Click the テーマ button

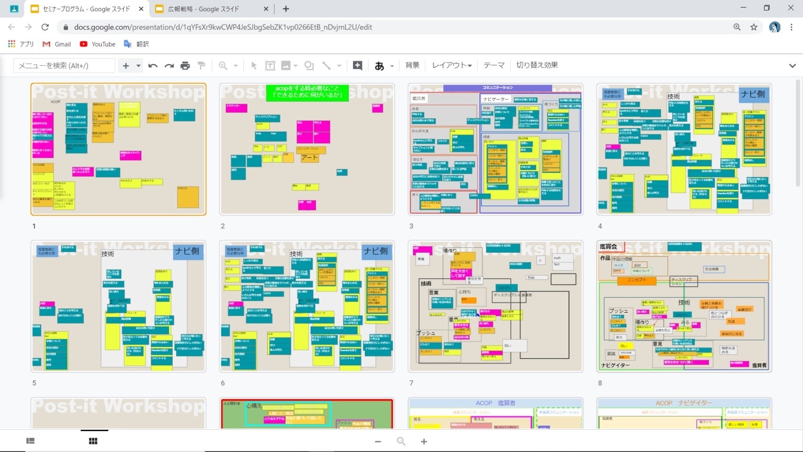click(494, 65)
